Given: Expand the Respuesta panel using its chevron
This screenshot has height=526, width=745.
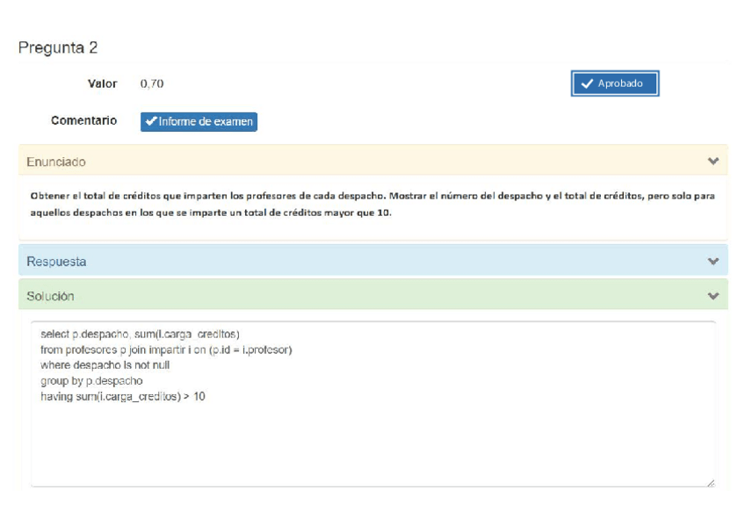Looking at the screenshot, I should pyautogui.click(x=712, y=262).
